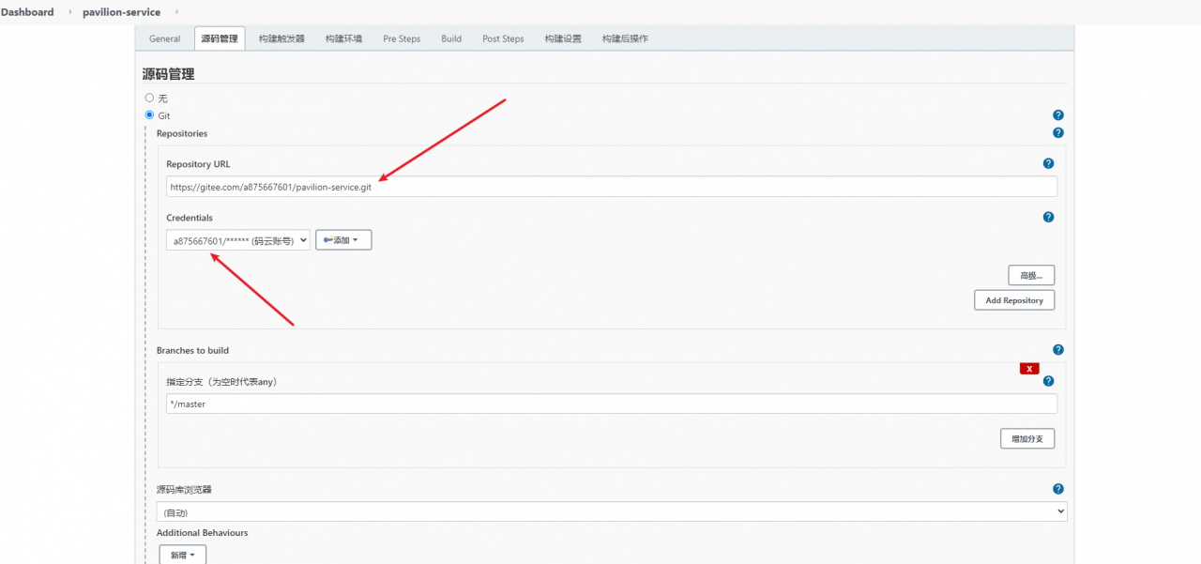
Task: Click the 增加分支 button
Action: pyautogui.click(x=1027, y=438)
